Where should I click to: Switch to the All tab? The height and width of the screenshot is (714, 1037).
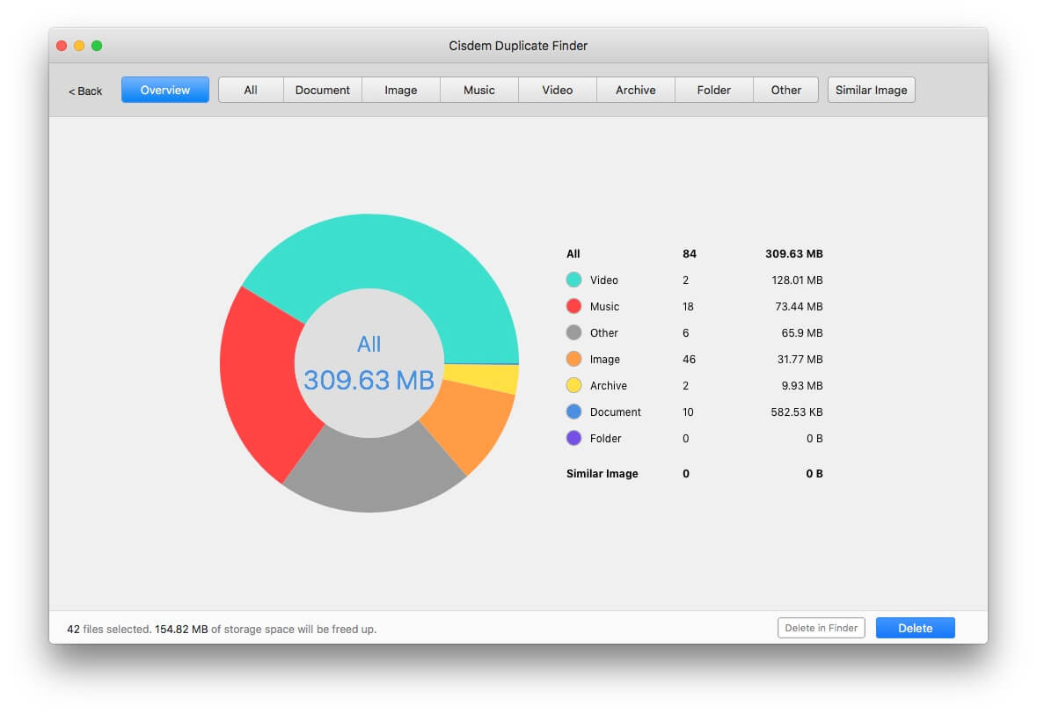[251, 90]
